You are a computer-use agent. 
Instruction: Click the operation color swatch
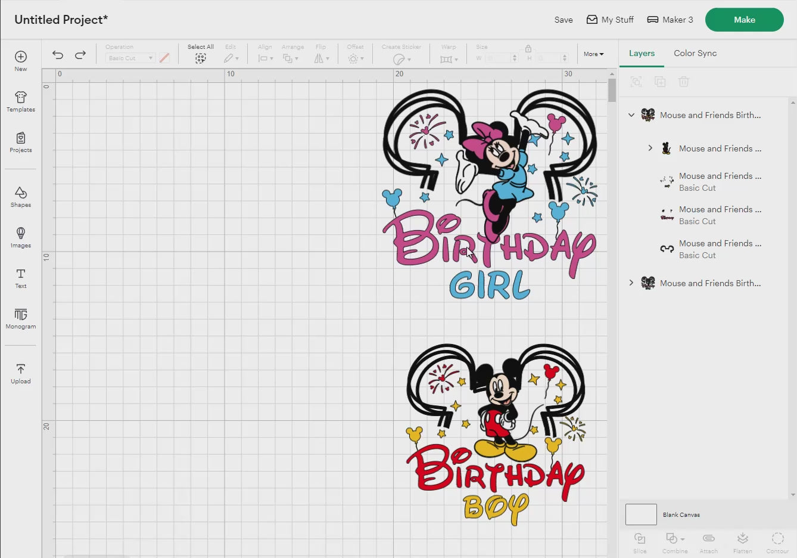[x=164, y=58]
